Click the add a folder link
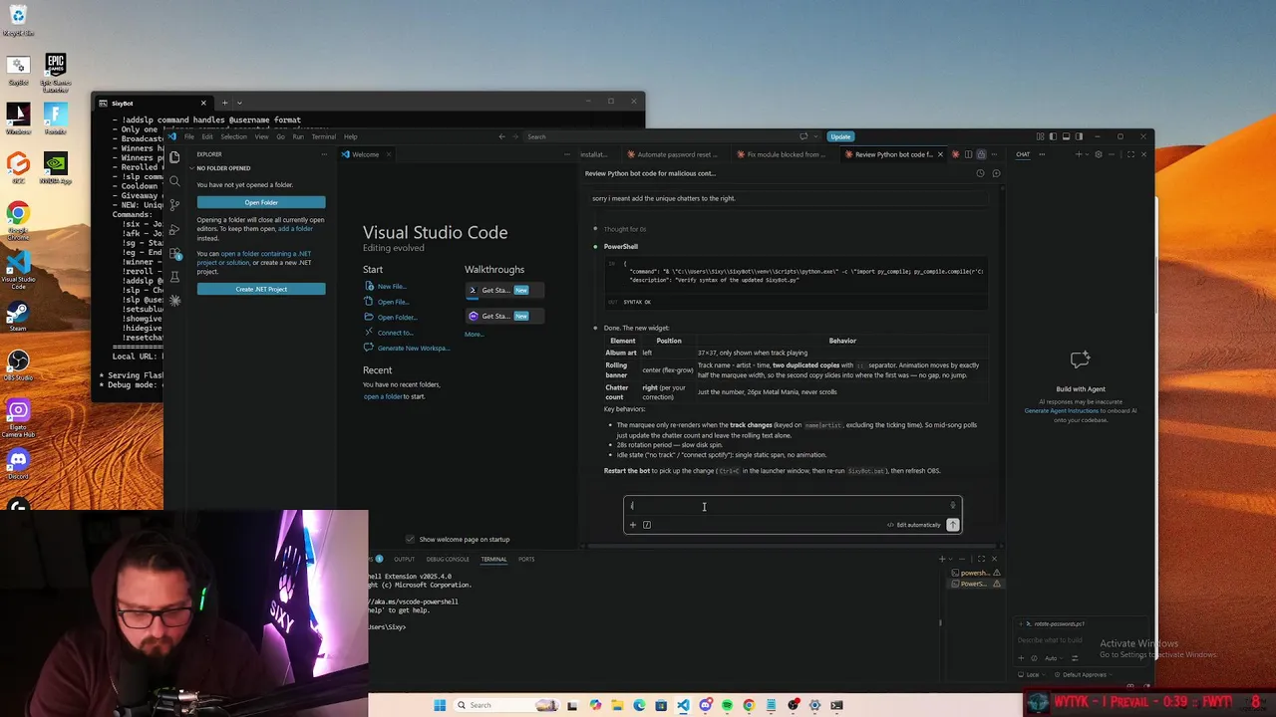 pos(295,229)
